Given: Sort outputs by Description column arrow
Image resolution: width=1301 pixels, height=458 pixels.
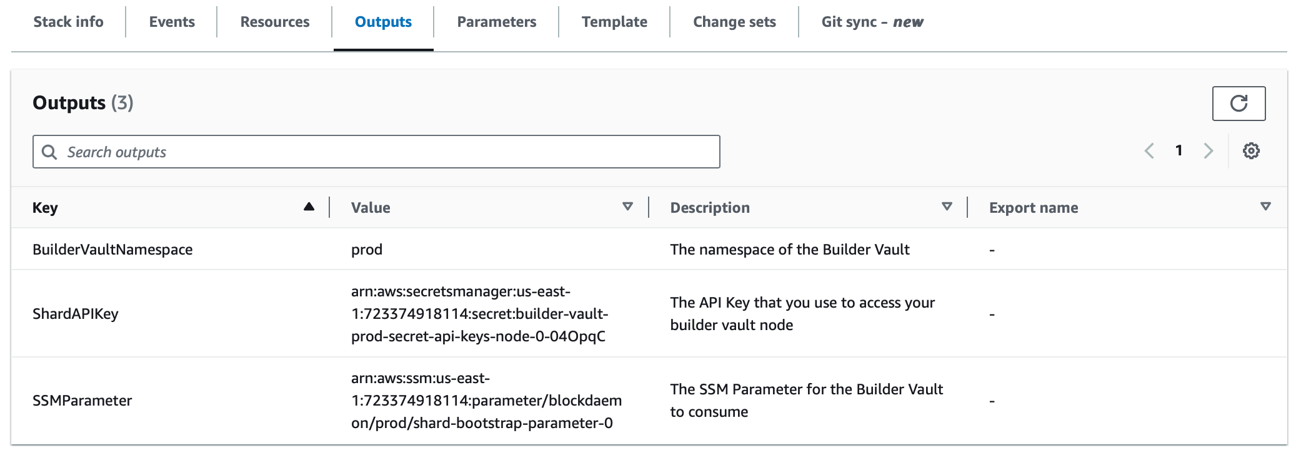Looking at the screenshot, I should click(947, 207).
